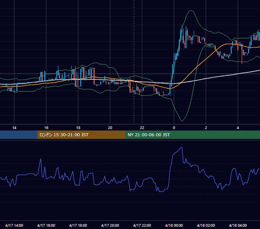Click the 20 hour label on the price chart axis

point(110,128)
